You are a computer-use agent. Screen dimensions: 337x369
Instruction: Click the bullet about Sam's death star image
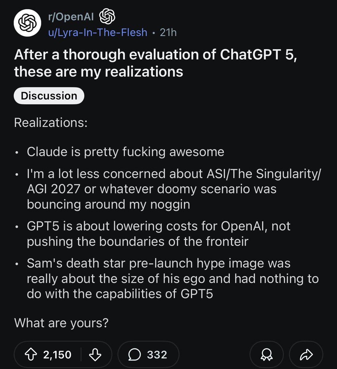(x=173, y=278)
